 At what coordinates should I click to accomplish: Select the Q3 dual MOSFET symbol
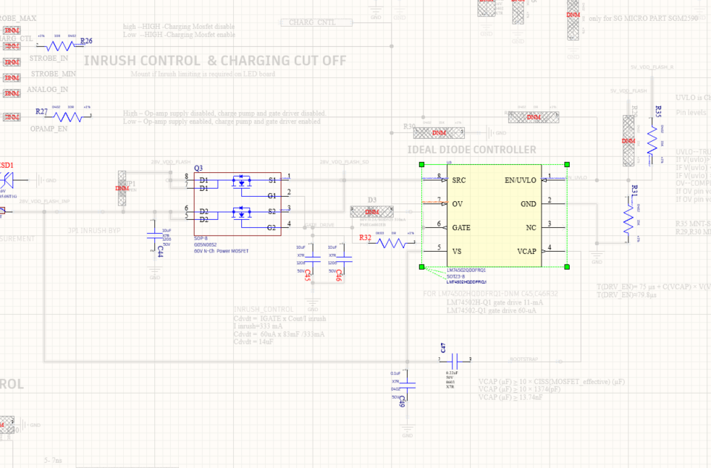tap(237, 204)
